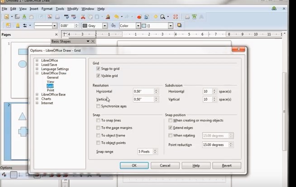This screenshot has width=296, height=187.
Task: Click the Save icon in the toolbar
Action: 24,17
